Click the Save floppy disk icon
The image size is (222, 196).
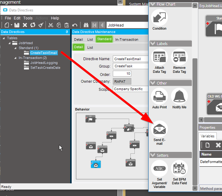(x=17, y=25)
